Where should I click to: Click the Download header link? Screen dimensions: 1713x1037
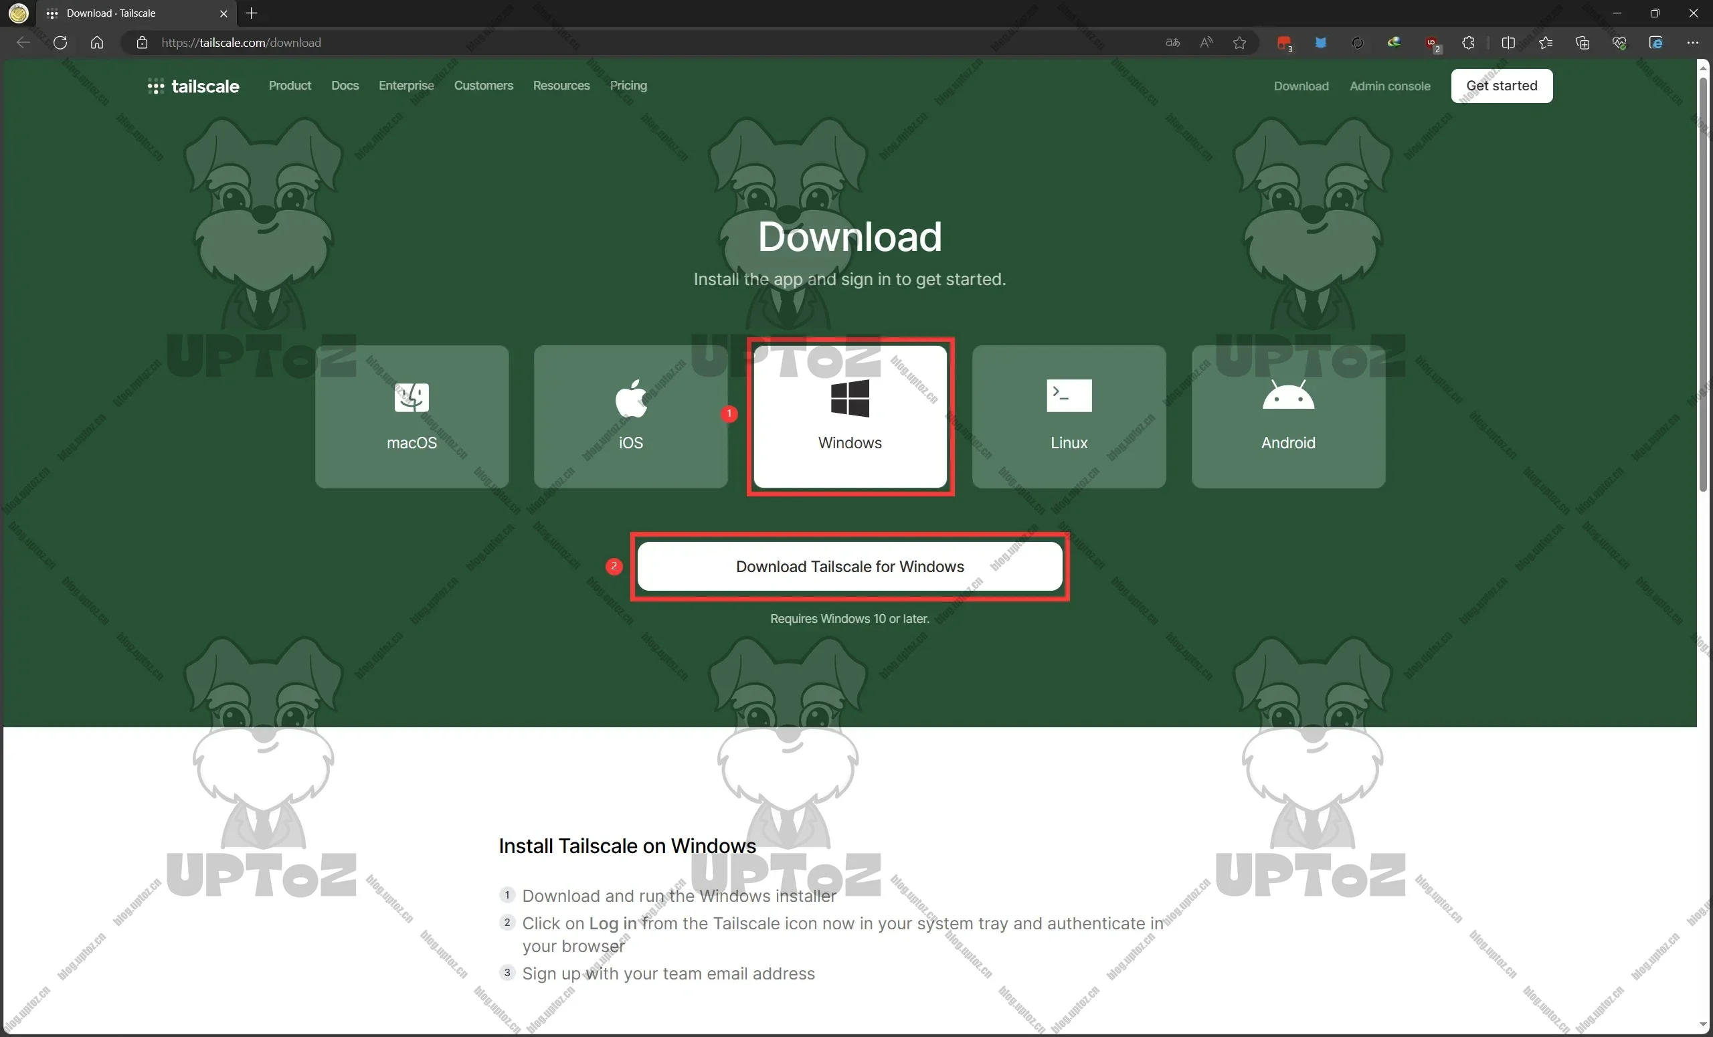[1301, 86]
